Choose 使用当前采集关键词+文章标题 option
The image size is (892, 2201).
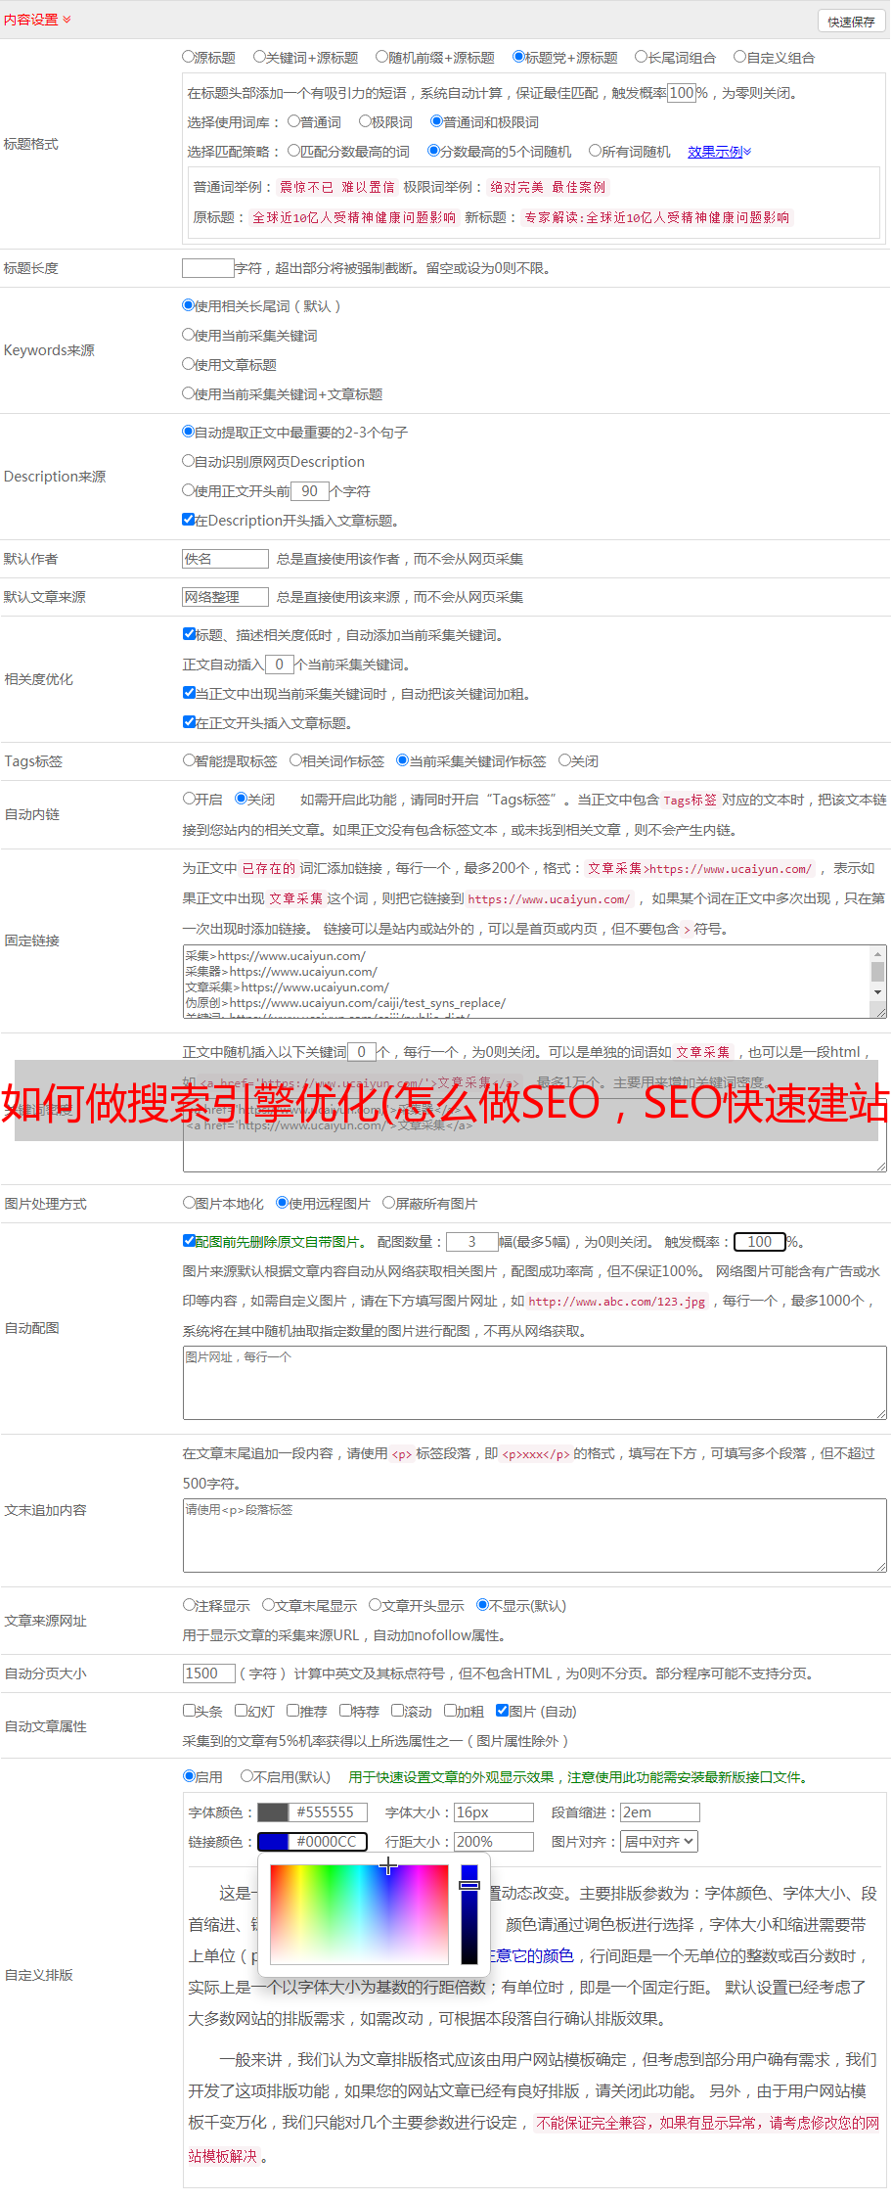point(188,393)
